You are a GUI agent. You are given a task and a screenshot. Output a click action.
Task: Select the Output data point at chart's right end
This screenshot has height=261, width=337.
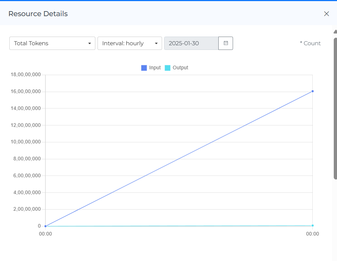click(x=313, y=225)
